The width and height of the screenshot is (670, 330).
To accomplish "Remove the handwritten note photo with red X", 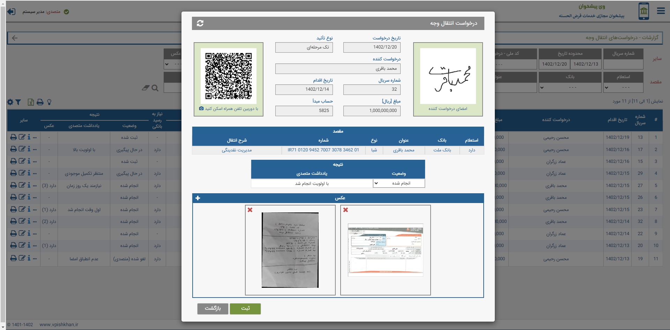I will point(250,210).
